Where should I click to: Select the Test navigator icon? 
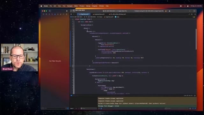tap(58, 14)
